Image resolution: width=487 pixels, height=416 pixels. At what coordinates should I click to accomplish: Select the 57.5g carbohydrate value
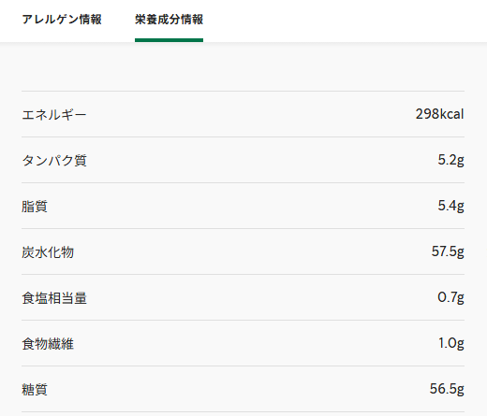tap(448, 251)
